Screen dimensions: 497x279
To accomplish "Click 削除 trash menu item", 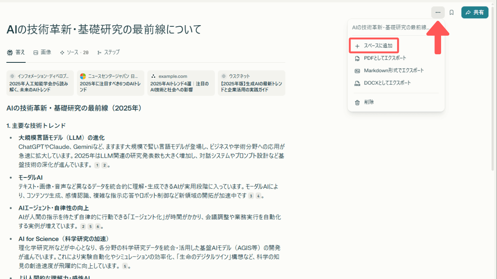I will (368, 102).
